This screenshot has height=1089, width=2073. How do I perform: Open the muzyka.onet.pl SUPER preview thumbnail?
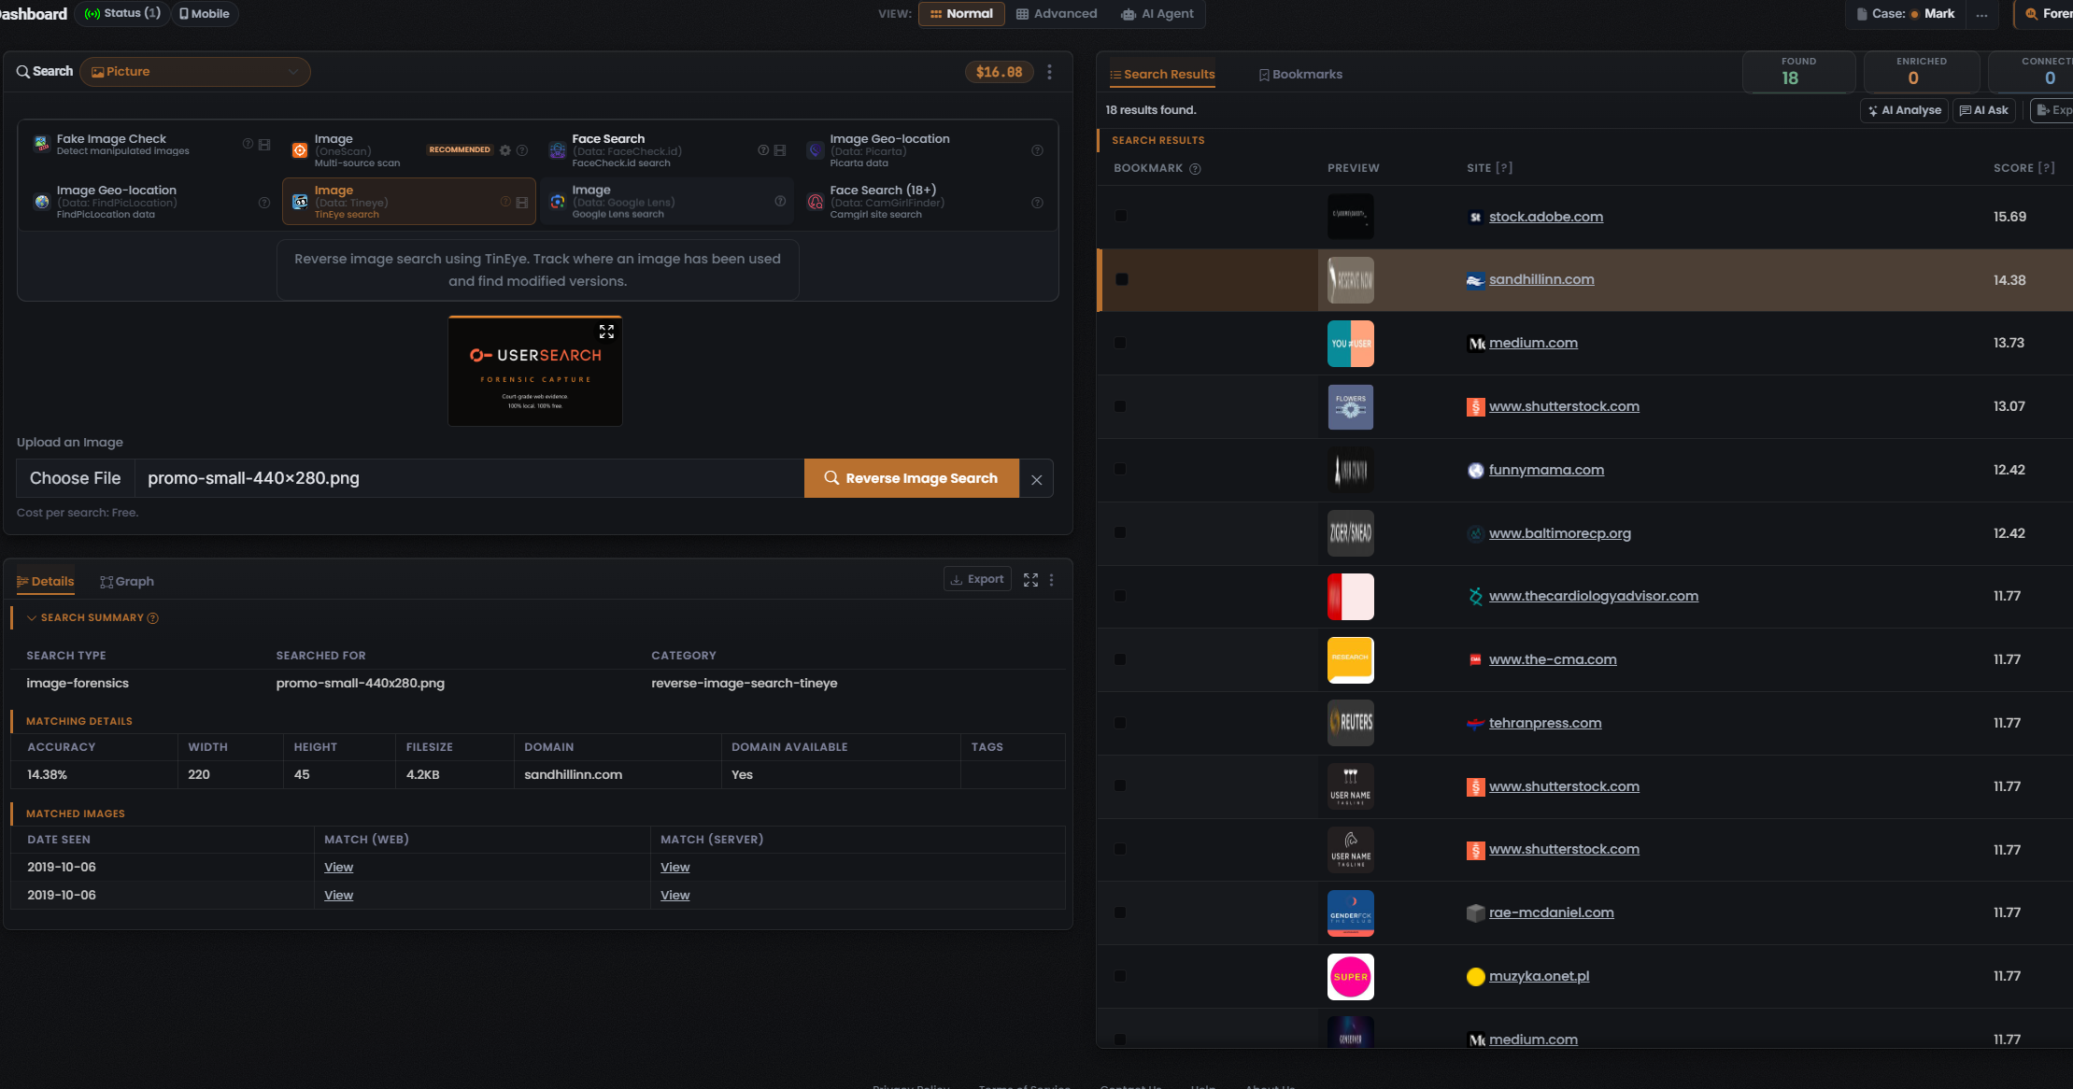click(x=1351, y=977)
